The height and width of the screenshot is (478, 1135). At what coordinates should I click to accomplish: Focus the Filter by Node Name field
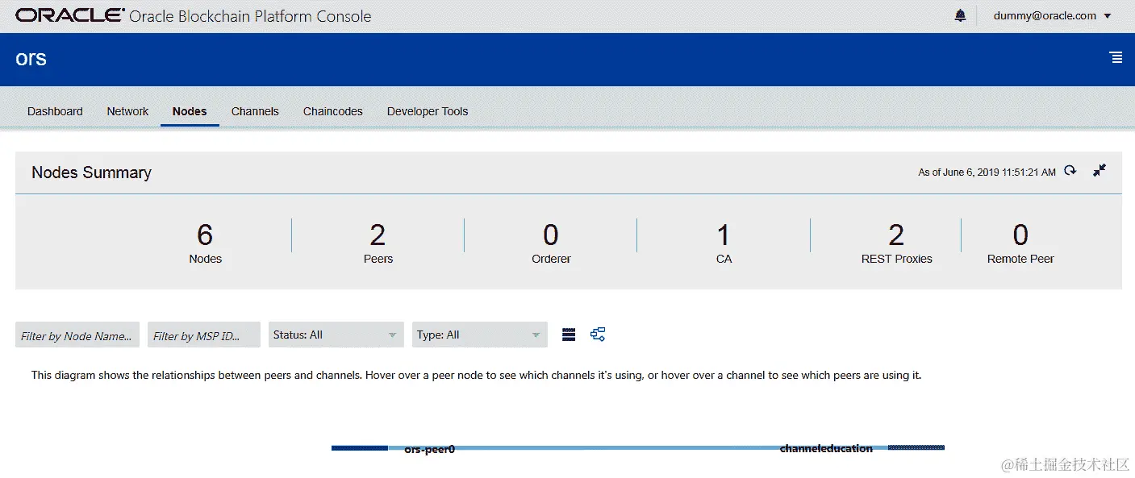pos(77,335)
